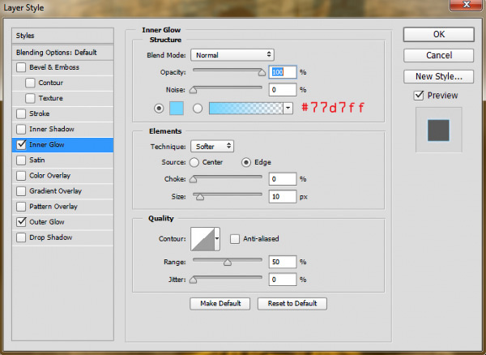Open the Technique dropdown set to Softer
The image size is (486, 355).
[212, 147]
